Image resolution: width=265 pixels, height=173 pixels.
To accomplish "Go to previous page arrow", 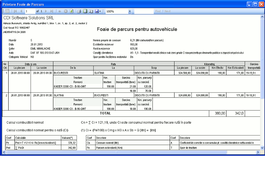I will pos(21,11).
